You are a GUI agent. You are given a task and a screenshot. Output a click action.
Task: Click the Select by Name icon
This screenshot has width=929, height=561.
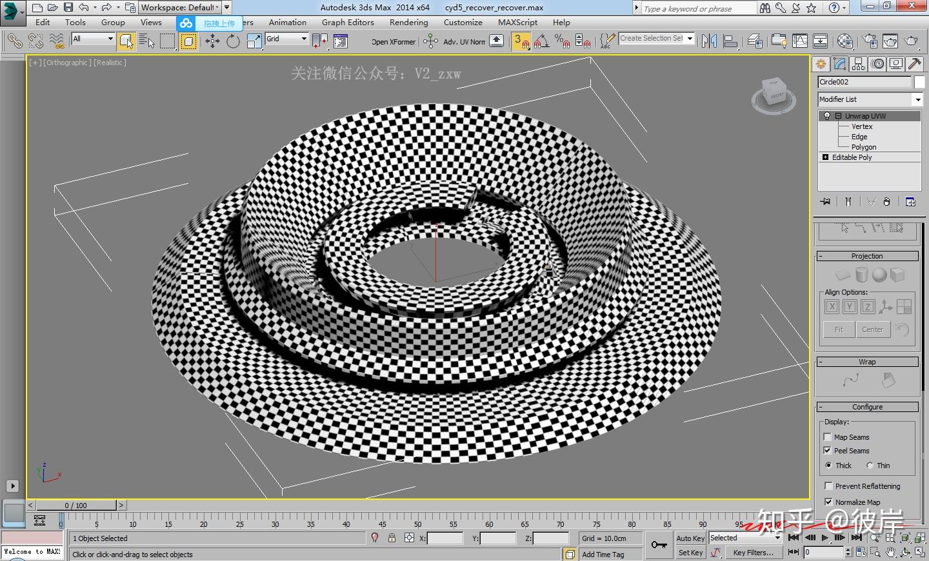(x=147, y=41)
